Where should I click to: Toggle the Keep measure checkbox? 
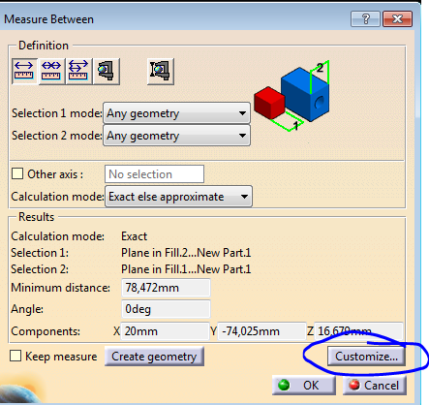click(x=15, y=356)
